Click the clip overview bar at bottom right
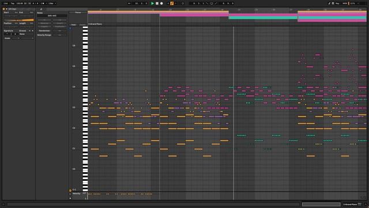 click(x=321, y=204)
